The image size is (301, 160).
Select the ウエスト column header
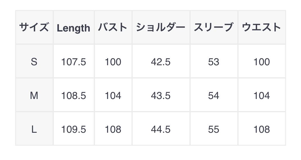[262, 28]
